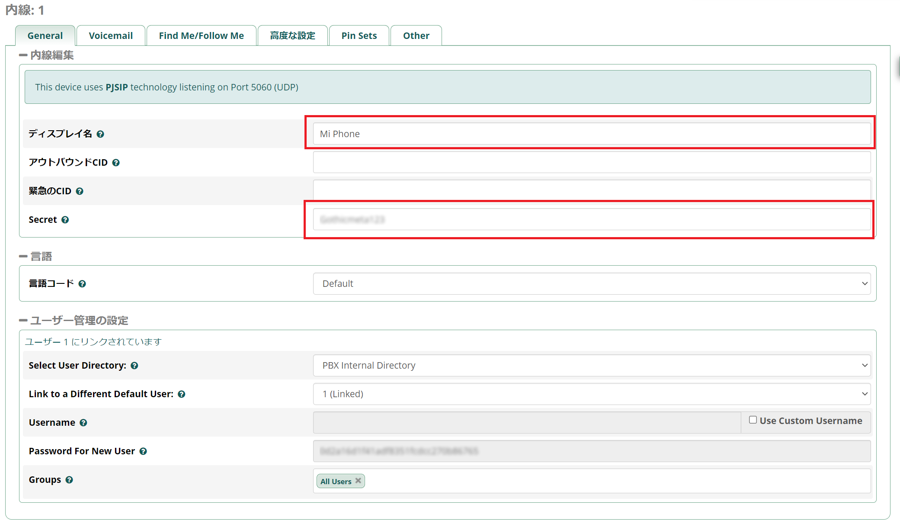
Task: Click help icon next to Groups
Action: tap(69, 480)
